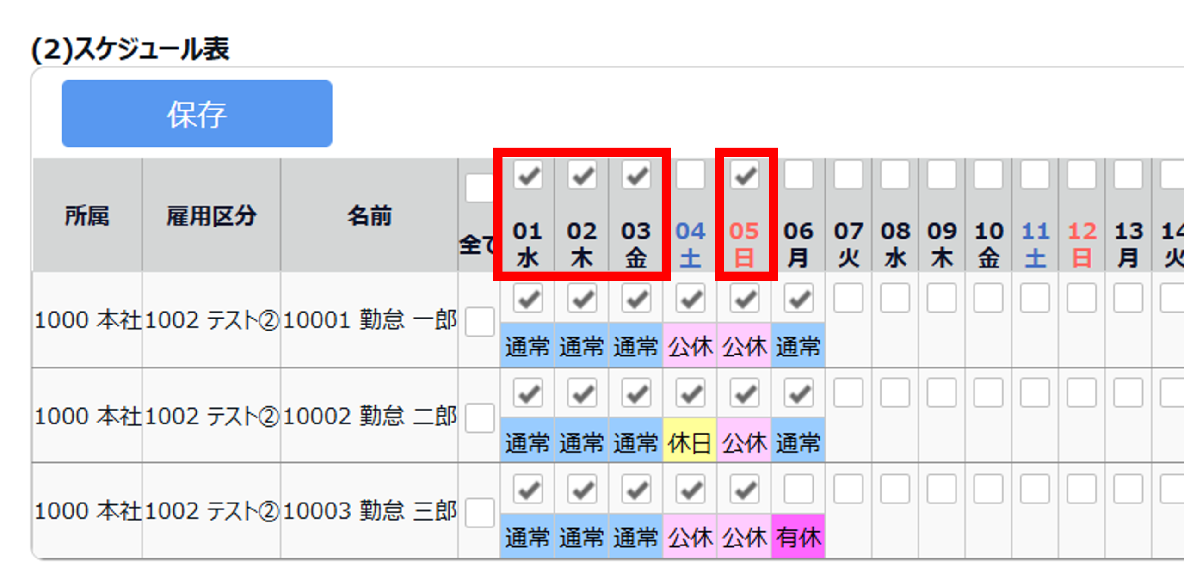Viewport: 1184px width, 570px height.
Task: Uncheck the 03 金 column header checkbox
Action: click(636, 175)
